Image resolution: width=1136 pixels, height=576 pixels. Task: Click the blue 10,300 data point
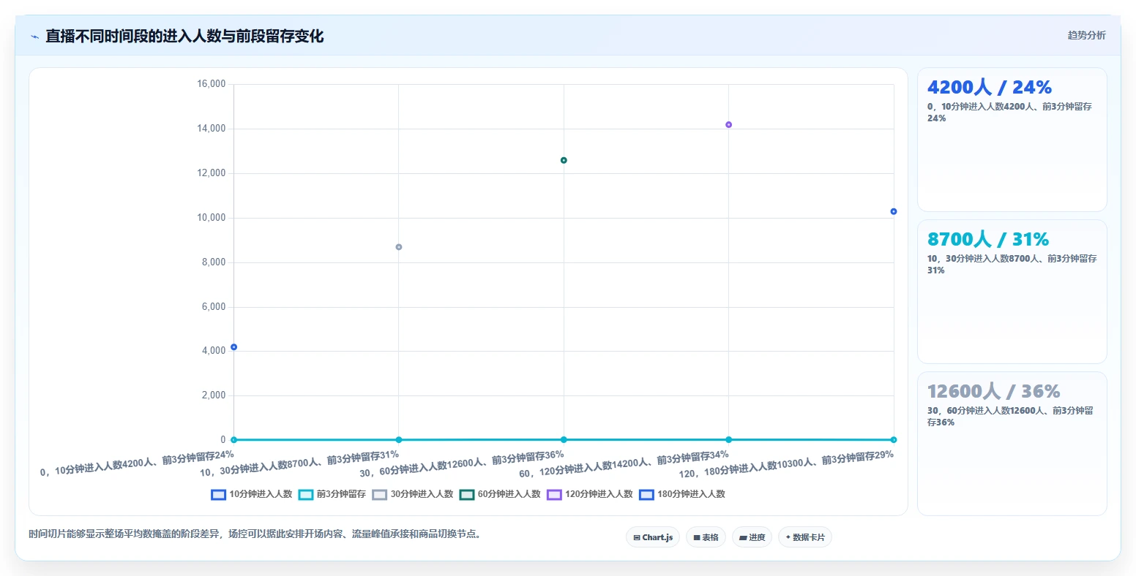(894, 211)
